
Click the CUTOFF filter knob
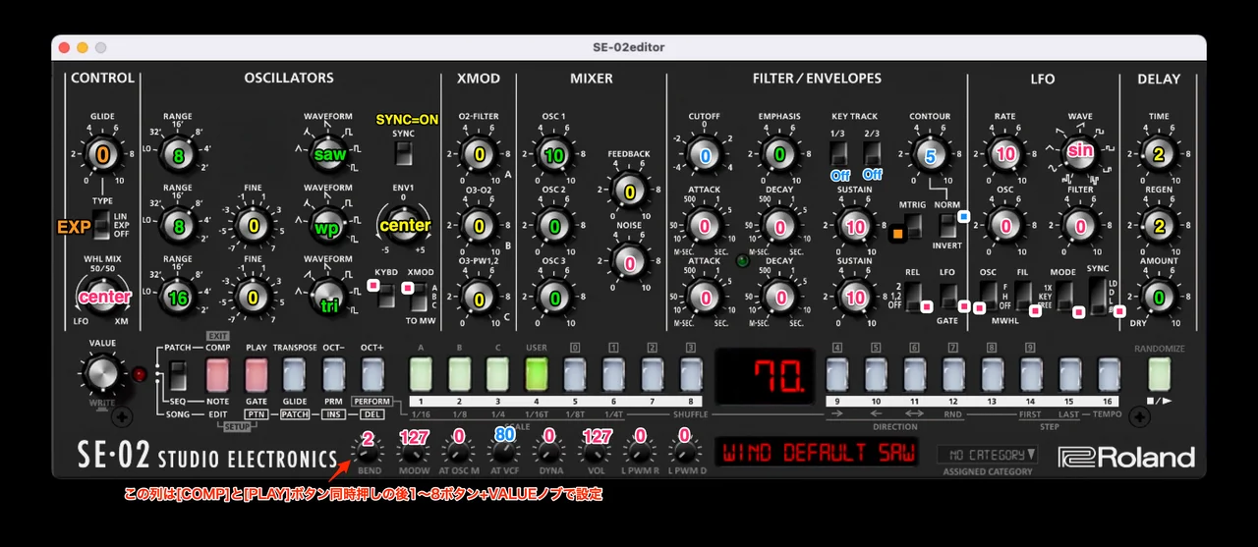pyautogui.click(x=704, y=155)
